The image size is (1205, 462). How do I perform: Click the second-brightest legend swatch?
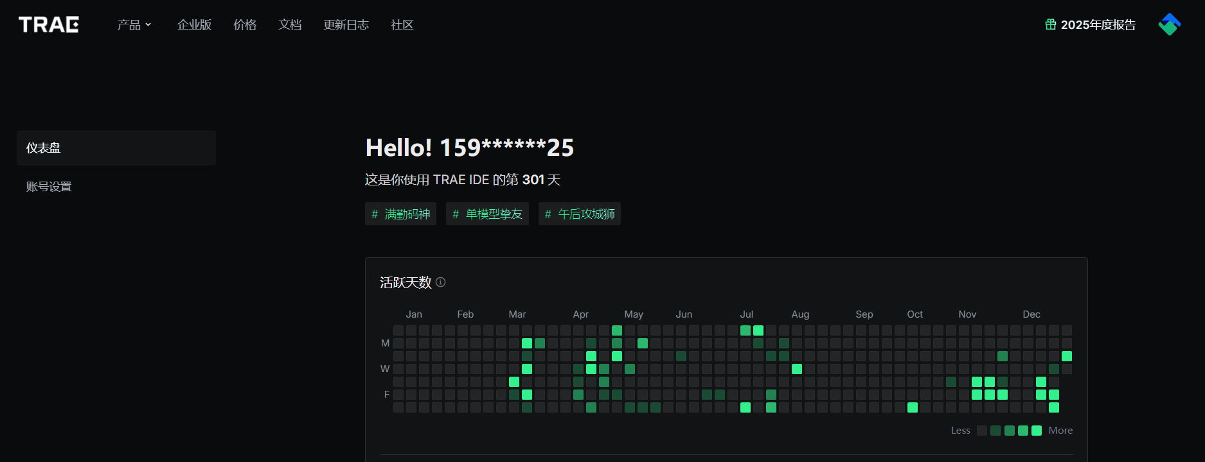click(1023, 431)
